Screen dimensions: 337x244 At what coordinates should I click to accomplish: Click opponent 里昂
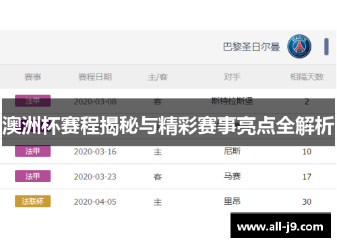pyautogui.click(x=232, y=202)
